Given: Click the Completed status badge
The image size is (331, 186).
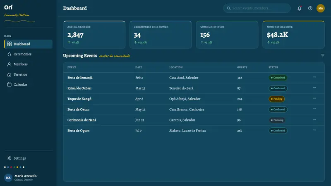Looking at the screenshot, I should point(278,78).
